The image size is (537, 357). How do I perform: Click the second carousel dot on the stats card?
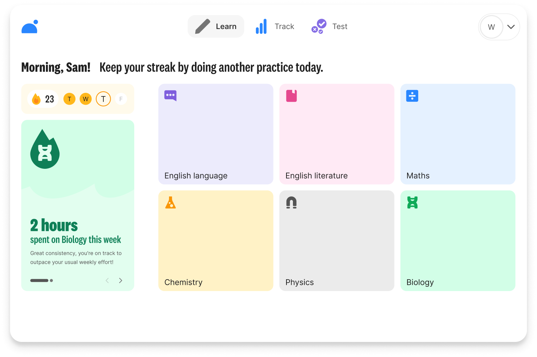pyautogui.click(x=51, y=280)
